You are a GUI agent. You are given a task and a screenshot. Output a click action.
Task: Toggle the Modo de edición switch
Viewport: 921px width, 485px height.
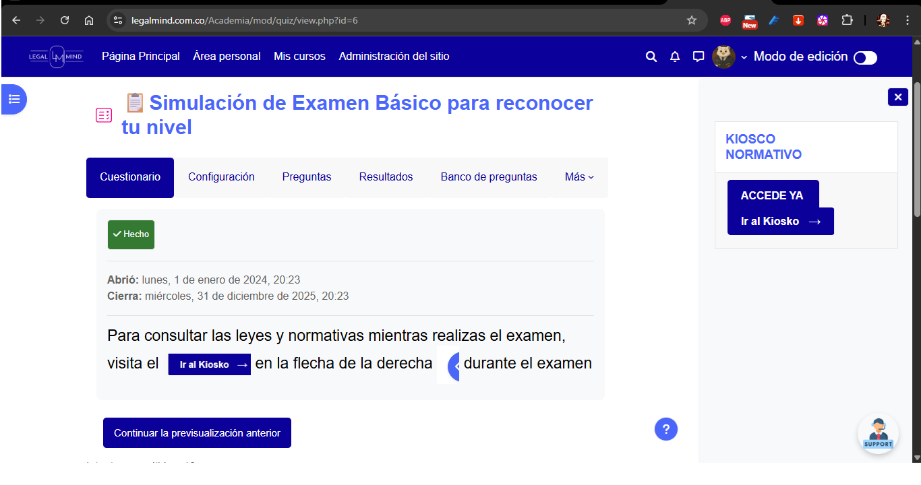pyautogui.click(x=865, y=58)
